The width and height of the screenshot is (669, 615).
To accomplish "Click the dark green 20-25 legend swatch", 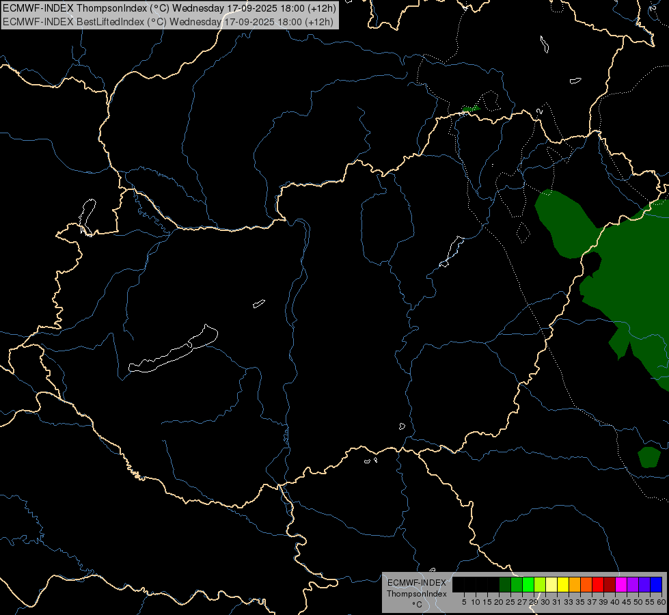I will (505, 584).
